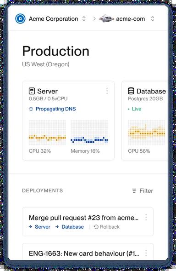Open options menu for ENG-1663 deployment
Screen dimensions: 176x271
click(146, 253)
